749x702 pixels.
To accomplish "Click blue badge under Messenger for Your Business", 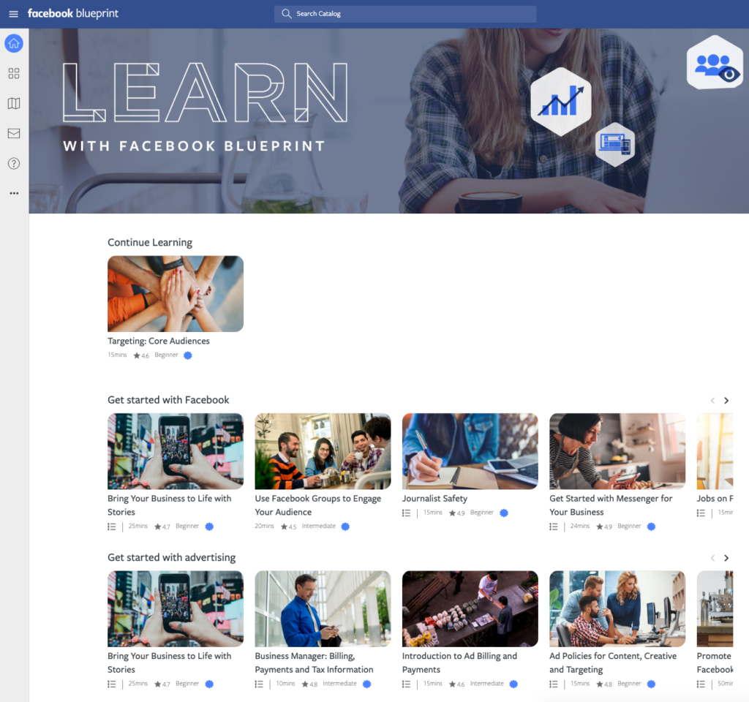I will [x=651, y=526].
